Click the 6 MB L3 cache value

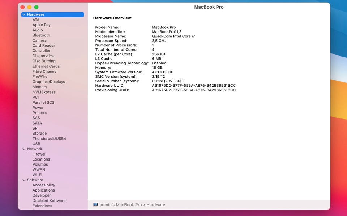[x=157, y=59]
